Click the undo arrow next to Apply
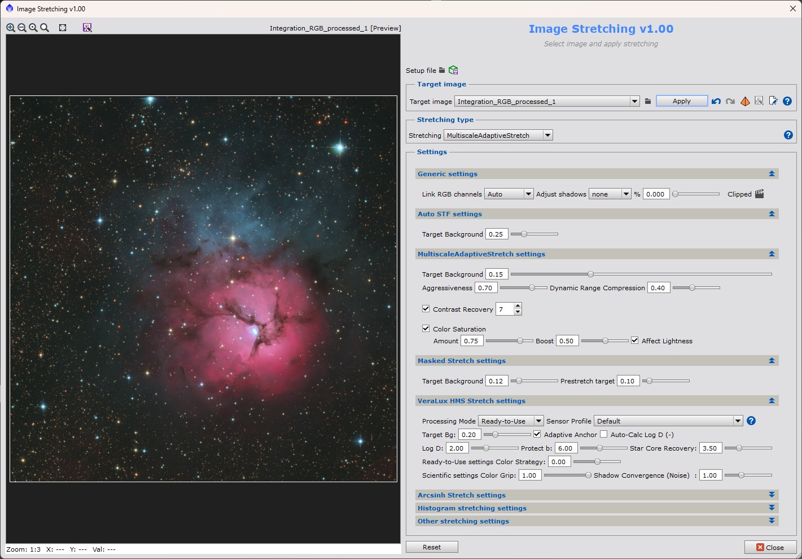The width and height of the screenshot is (802, 559). pyautogui.click(x=716, y=102)
